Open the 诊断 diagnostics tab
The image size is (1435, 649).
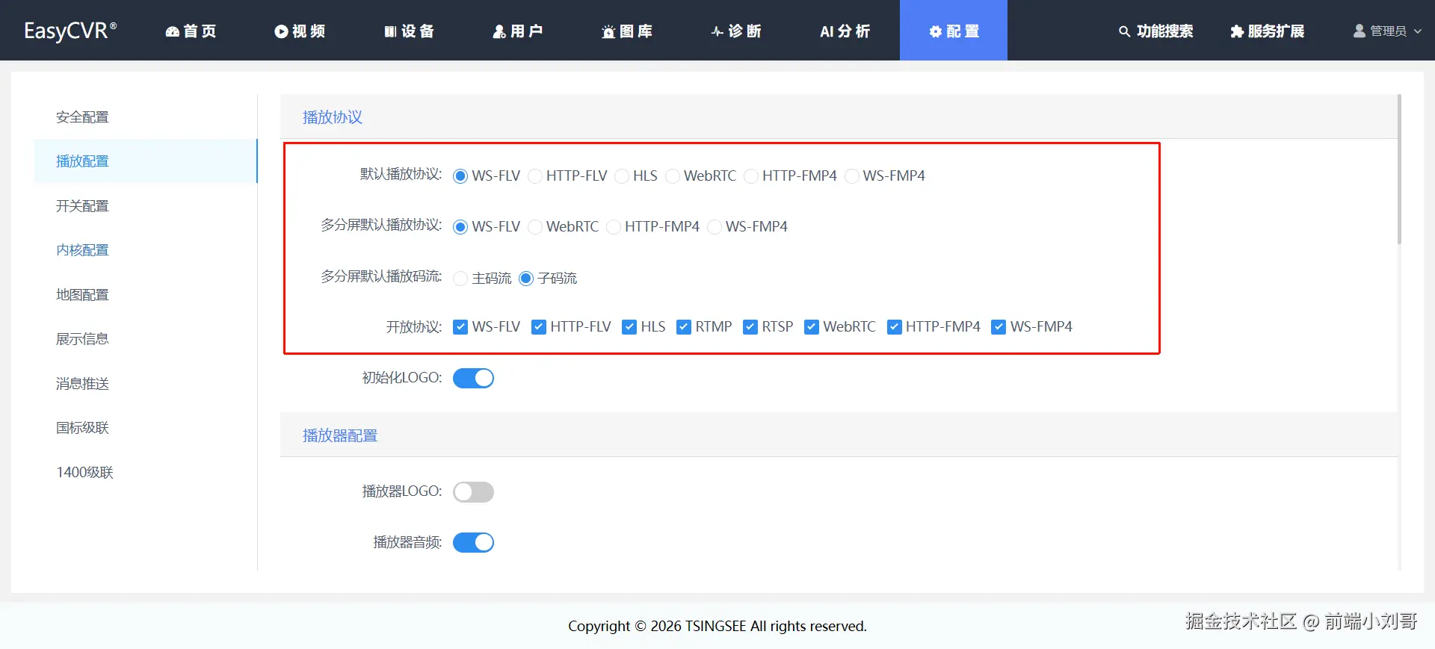(x=736, y=31)
